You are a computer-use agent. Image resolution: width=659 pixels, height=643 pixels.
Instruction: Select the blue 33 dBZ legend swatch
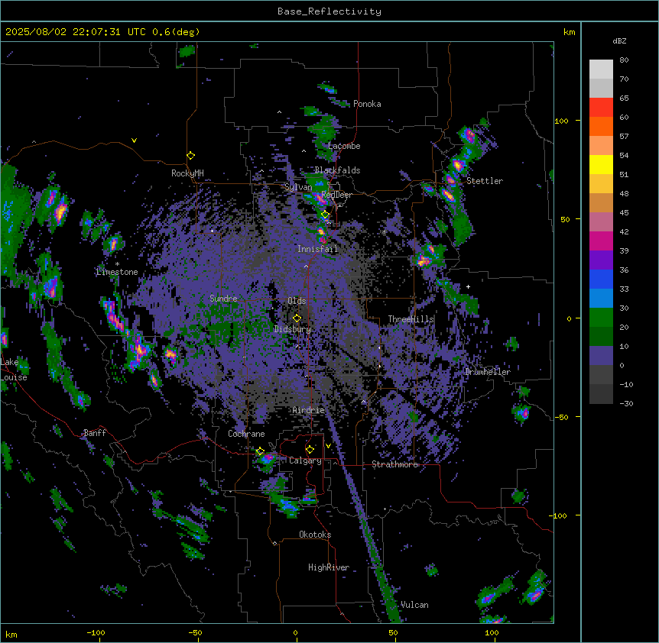[x=601, y=279]
